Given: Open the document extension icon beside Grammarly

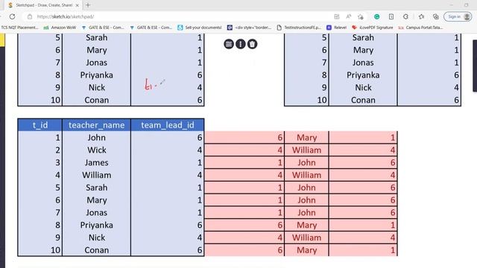Looking at the screenshot, I should (391, 16).
